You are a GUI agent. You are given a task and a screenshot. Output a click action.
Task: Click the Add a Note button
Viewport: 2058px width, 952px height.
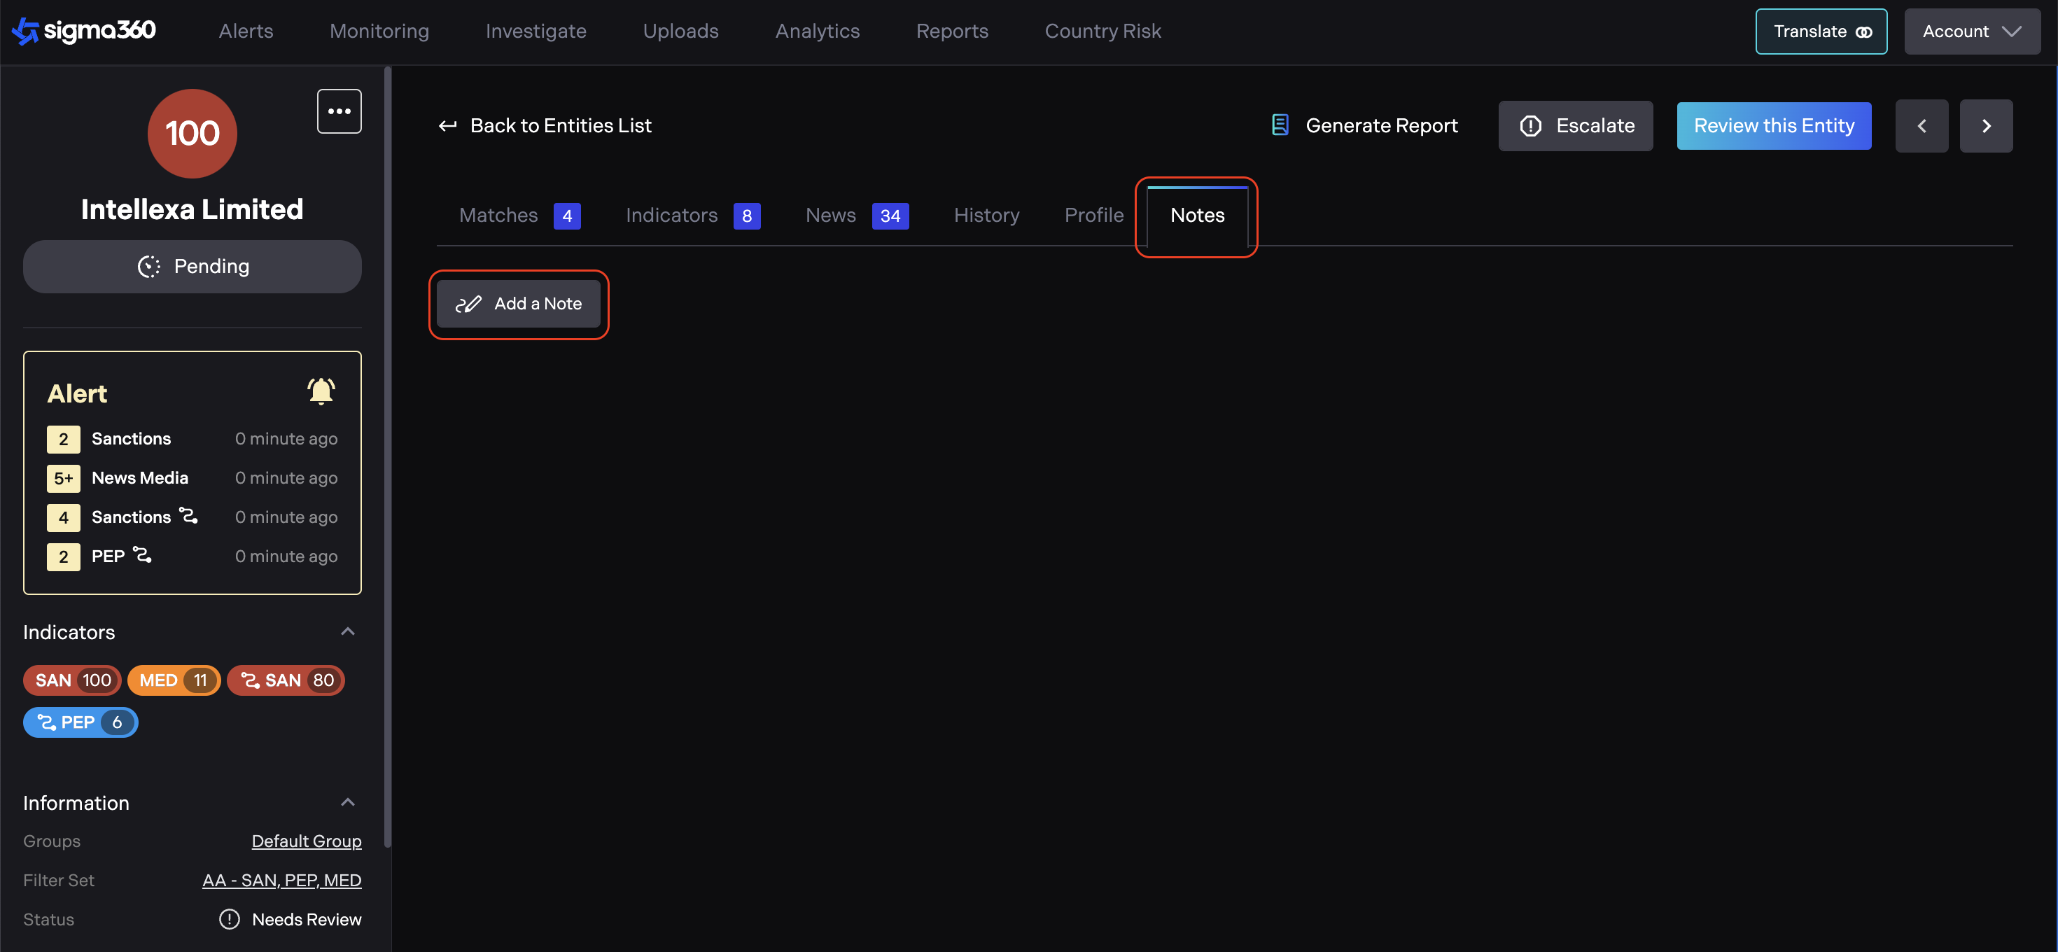[519, 304]
